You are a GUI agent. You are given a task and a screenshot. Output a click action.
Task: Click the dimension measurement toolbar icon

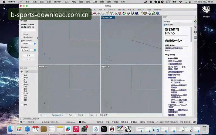149,13
